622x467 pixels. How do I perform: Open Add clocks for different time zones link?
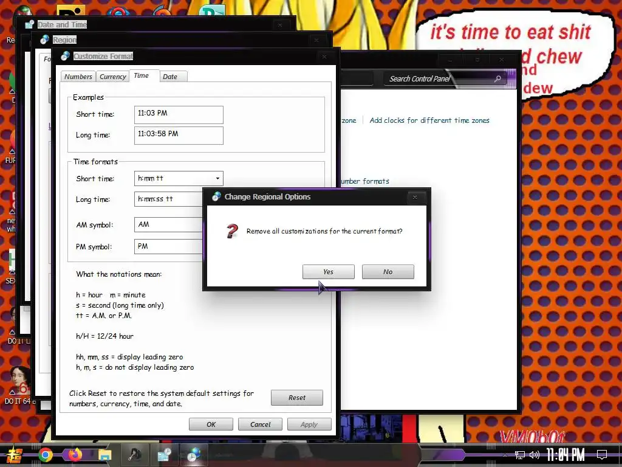pyautogui.click(x=429, y=120)
